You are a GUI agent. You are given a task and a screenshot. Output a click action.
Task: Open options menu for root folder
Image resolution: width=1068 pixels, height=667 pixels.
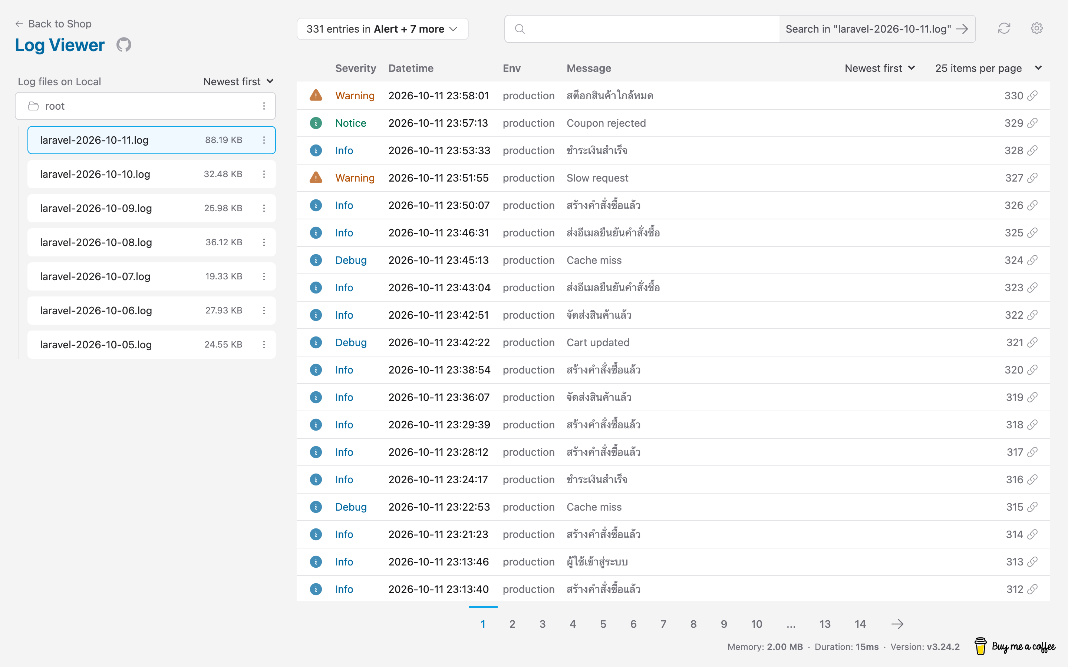[x=264, y=106]
